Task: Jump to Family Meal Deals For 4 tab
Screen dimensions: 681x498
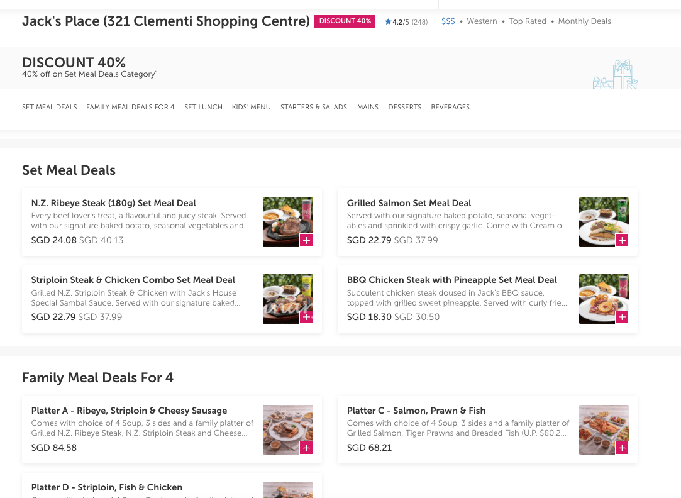Action: coord(130,108)
